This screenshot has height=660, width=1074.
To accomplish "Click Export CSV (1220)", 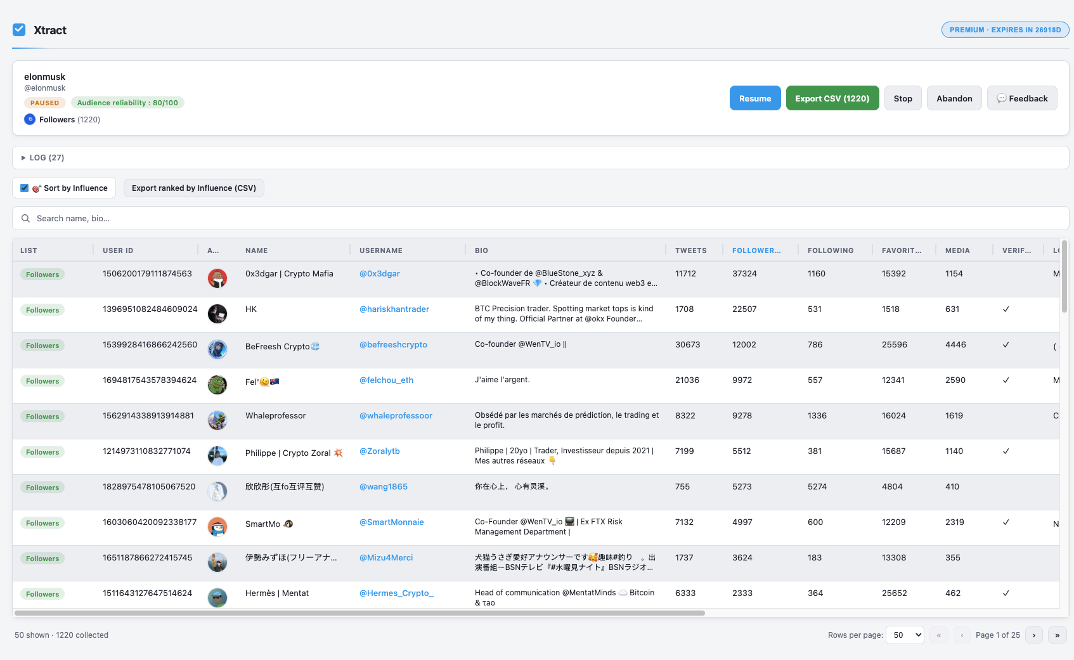I will [832, 98].
